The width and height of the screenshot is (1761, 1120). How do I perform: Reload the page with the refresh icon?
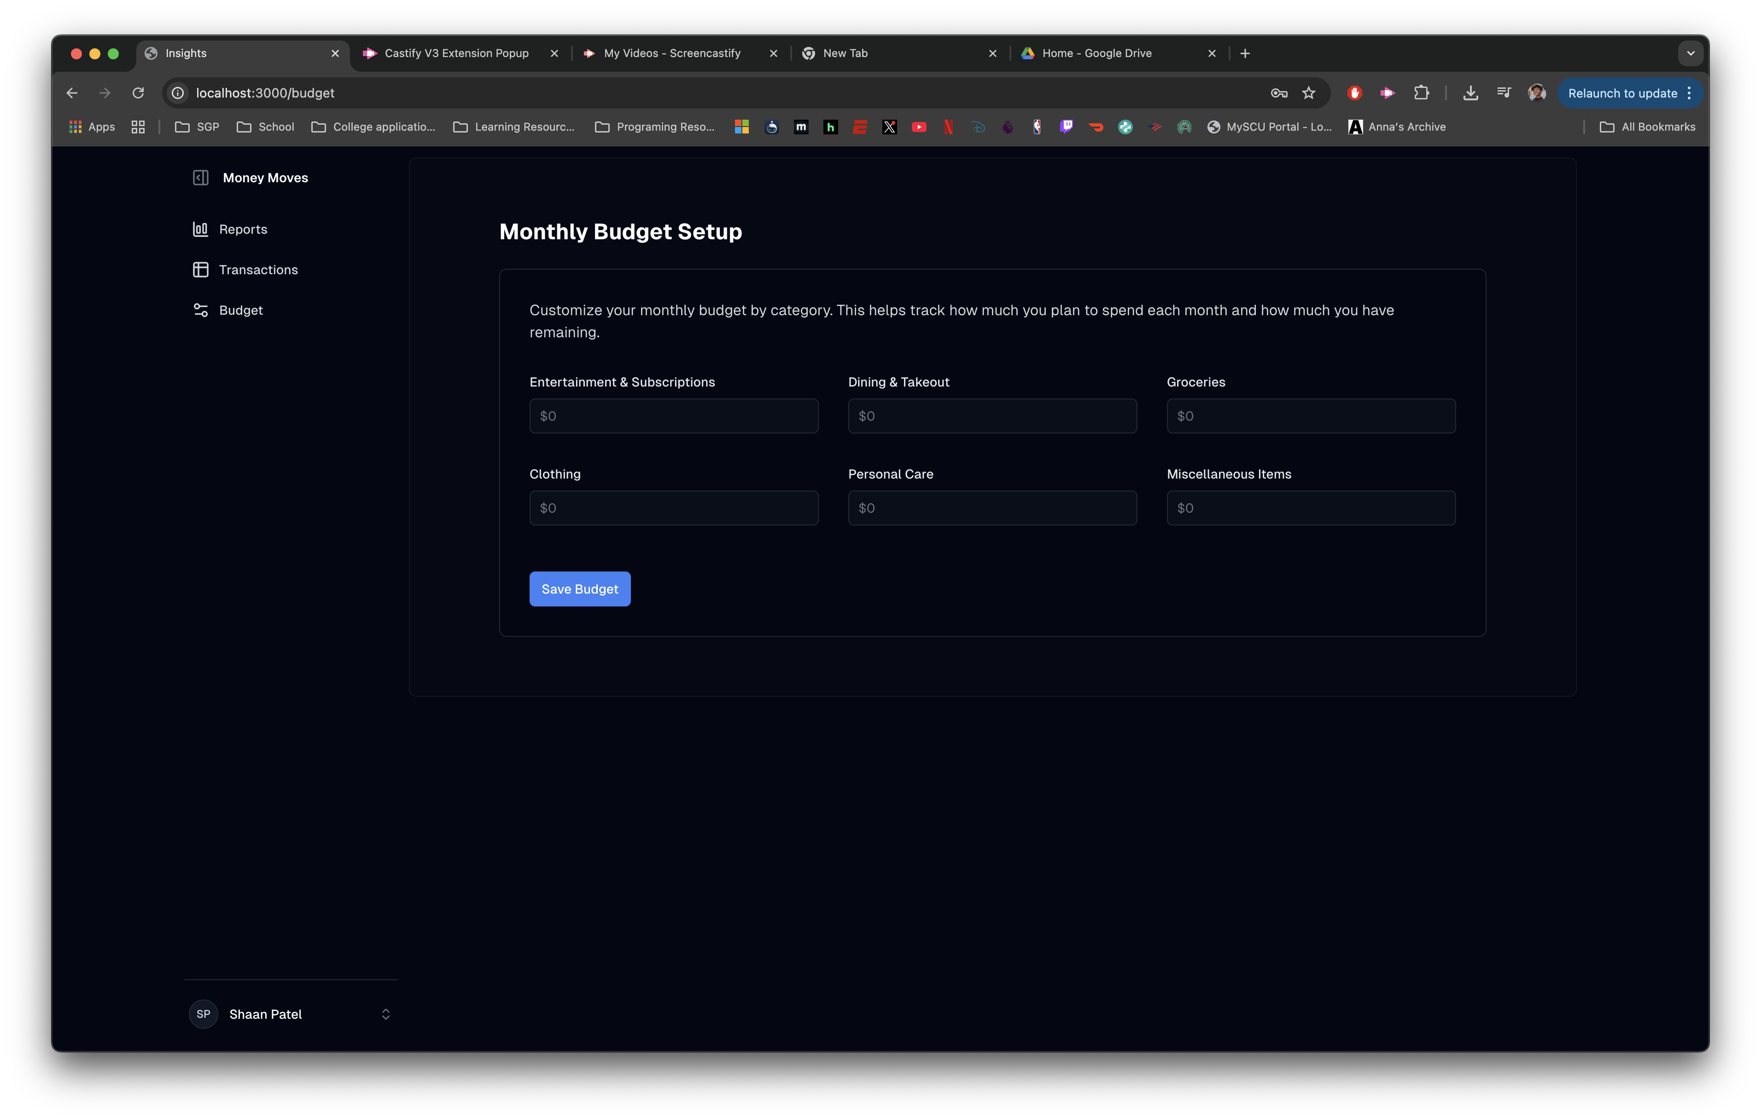point(138,93)
